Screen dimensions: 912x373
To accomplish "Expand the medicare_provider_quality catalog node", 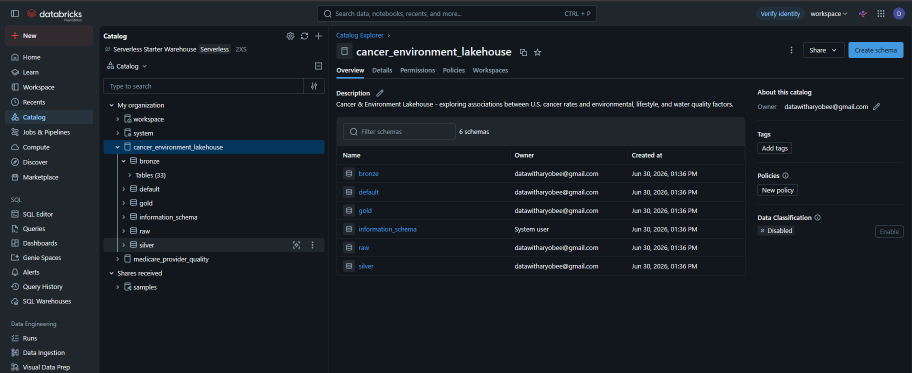I will (x=117, y=259).
